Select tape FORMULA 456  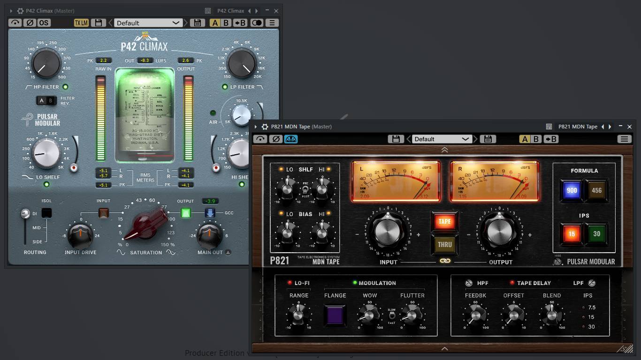pos(596,190)
